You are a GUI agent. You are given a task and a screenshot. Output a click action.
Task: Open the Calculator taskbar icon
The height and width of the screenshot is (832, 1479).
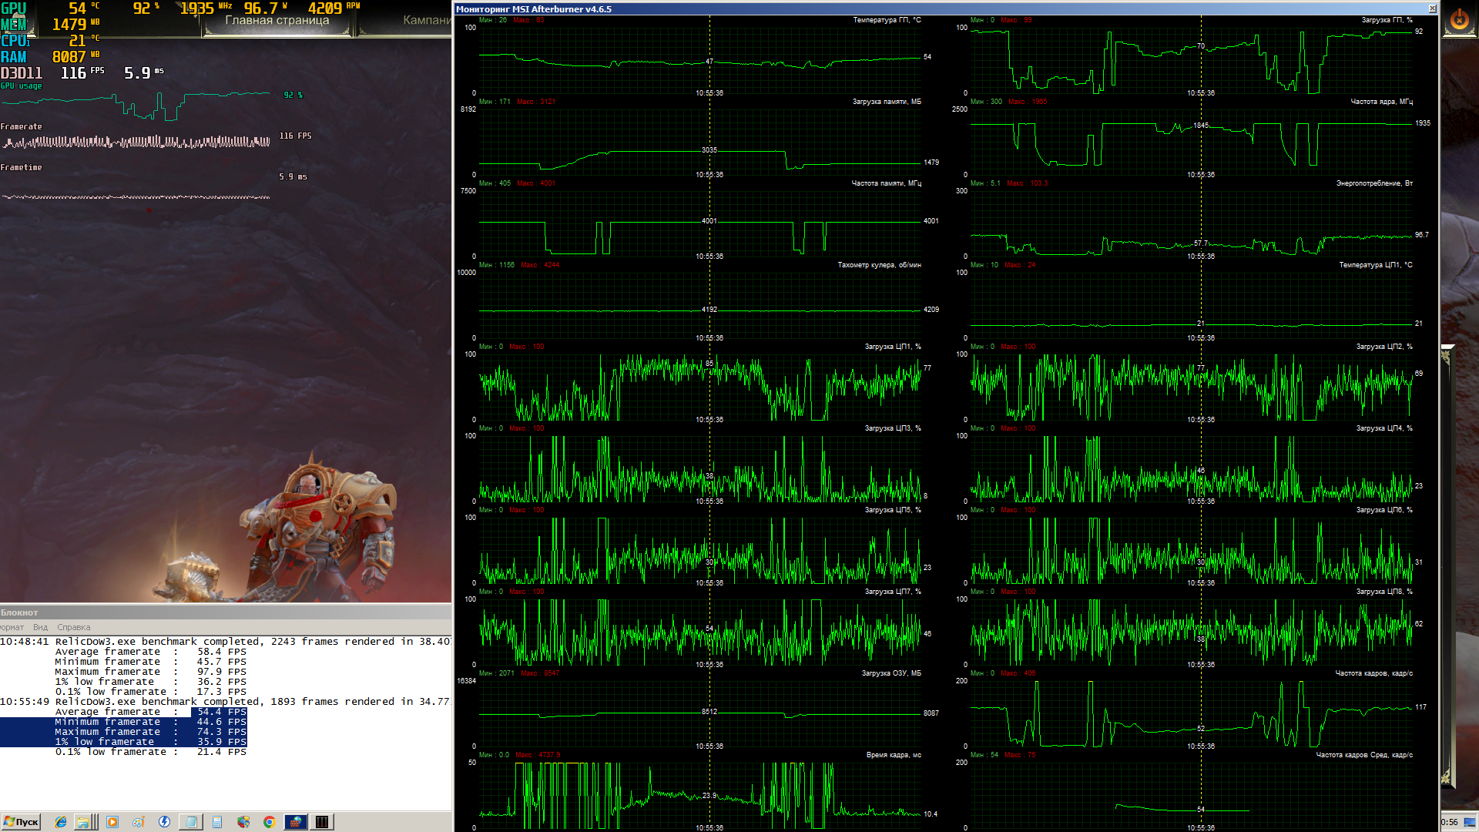217,822
